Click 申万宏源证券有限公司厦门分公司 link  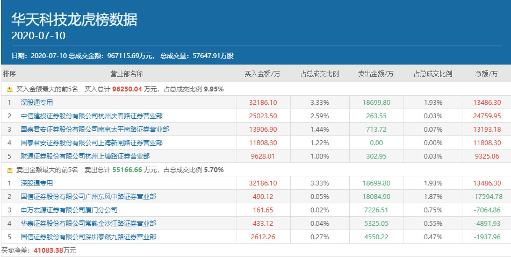(69, 210)
